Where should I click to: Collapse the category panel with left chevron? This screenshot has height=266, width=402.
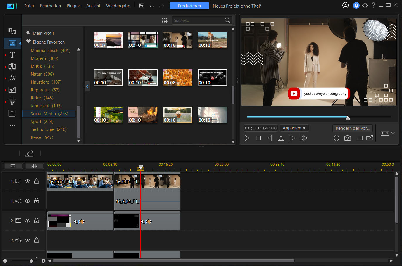pyautogui.click(x=87, y=86)
